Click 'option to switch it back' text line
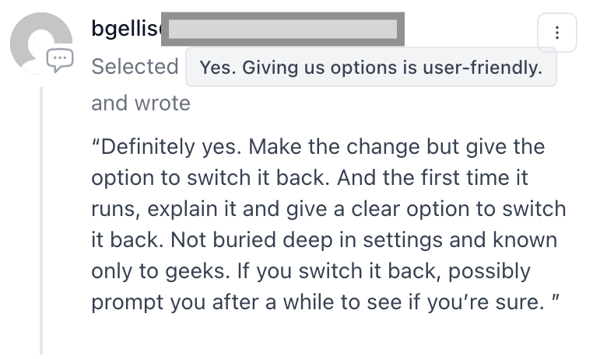This screenshot has height=359, width=593. (x=211, y=178)
